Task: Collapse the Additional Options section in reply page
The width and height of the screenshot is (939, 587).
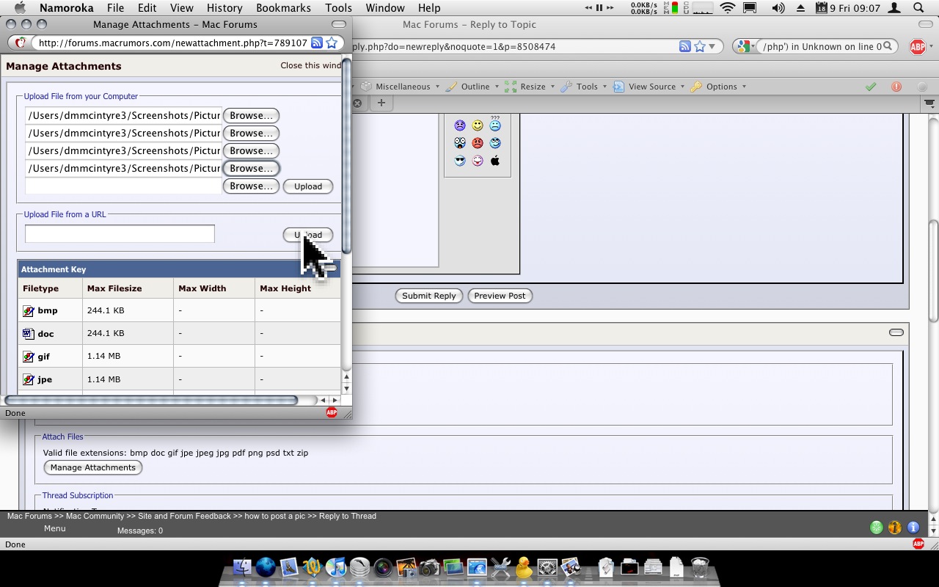Action: click(896, 332)
